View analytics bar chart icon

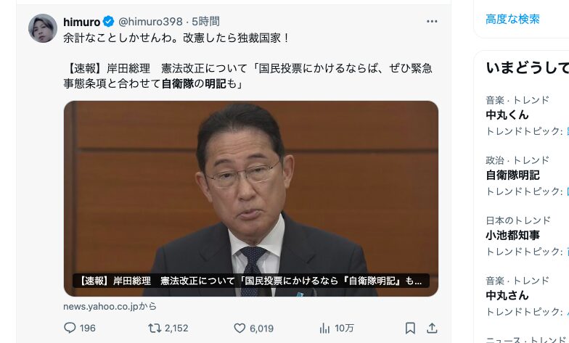pyautogui.click(x=324, y=328)
